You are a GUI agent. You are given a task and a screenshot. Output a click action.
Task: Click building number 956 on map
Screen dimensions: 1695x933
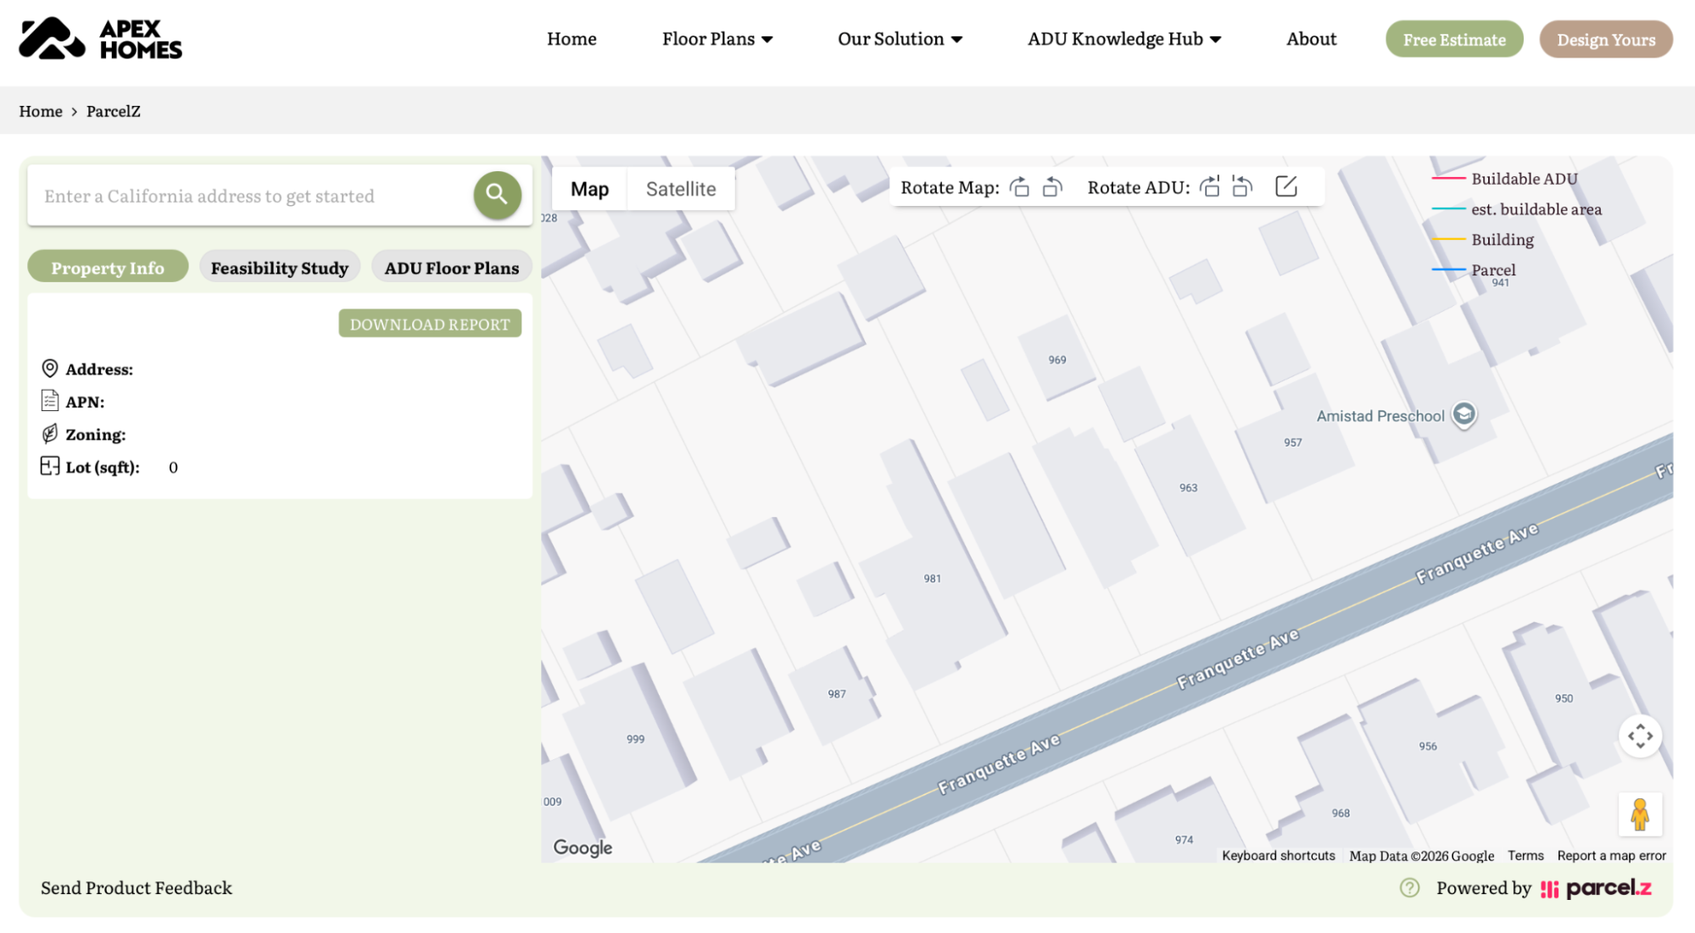[1428, 746]
